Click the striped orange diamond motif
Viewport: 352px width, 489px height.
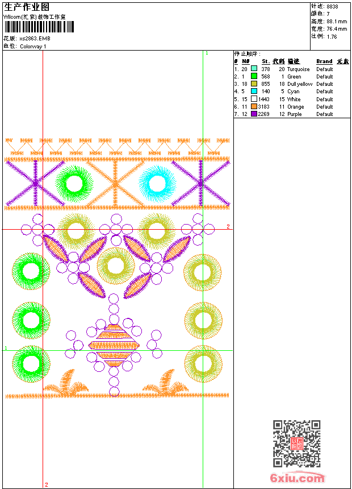pyautogui.click(x=114, y=345)
